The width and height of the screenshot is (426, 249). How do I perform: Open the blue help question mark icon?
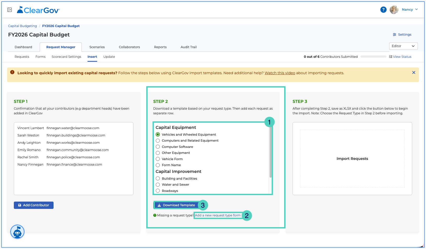(383, 10)
